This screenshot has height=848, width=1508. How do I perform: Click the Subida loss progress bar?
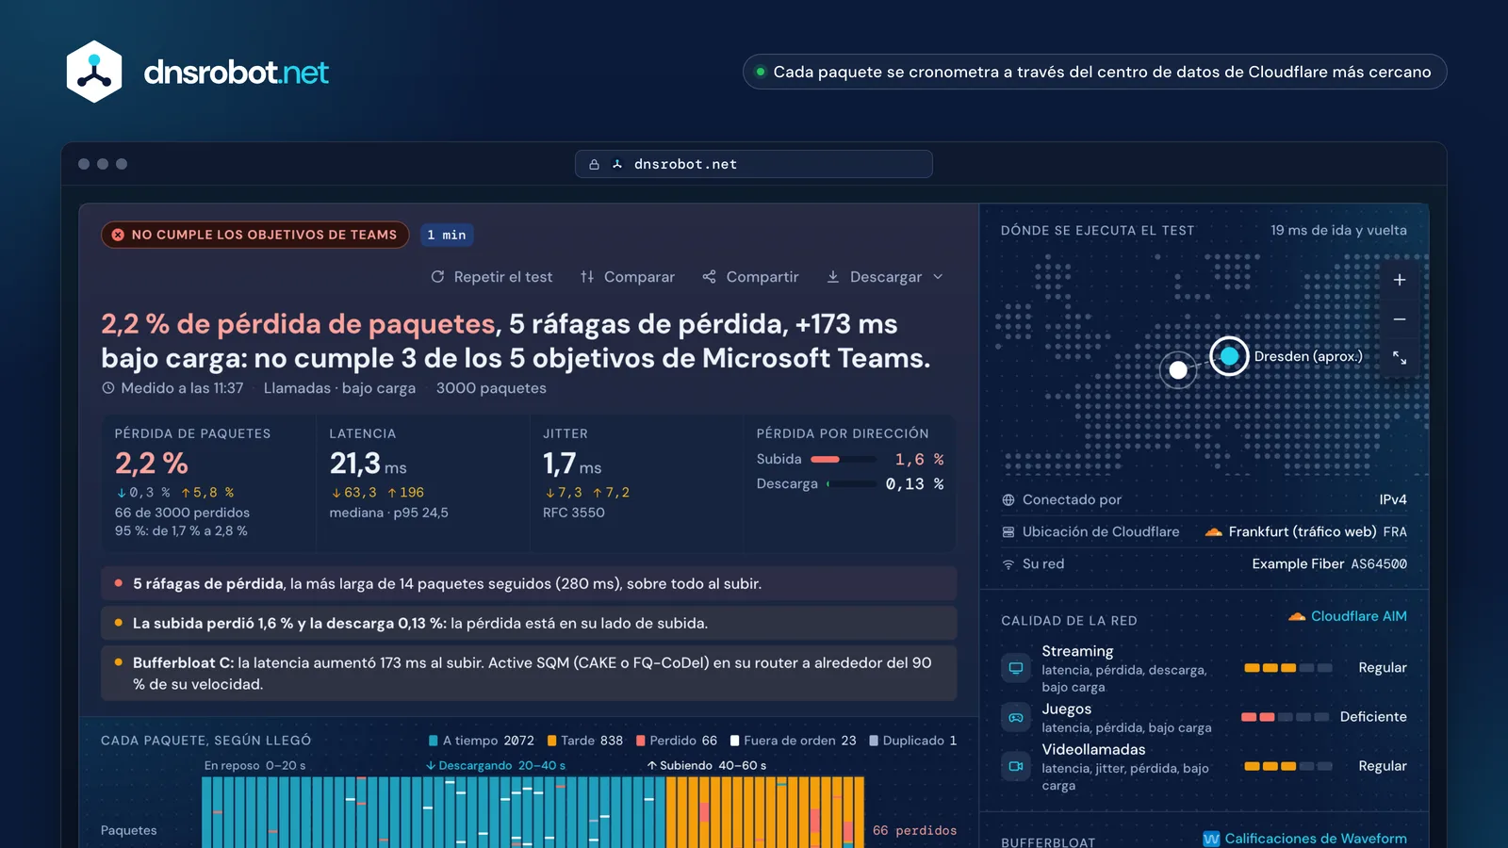(844, 460)
